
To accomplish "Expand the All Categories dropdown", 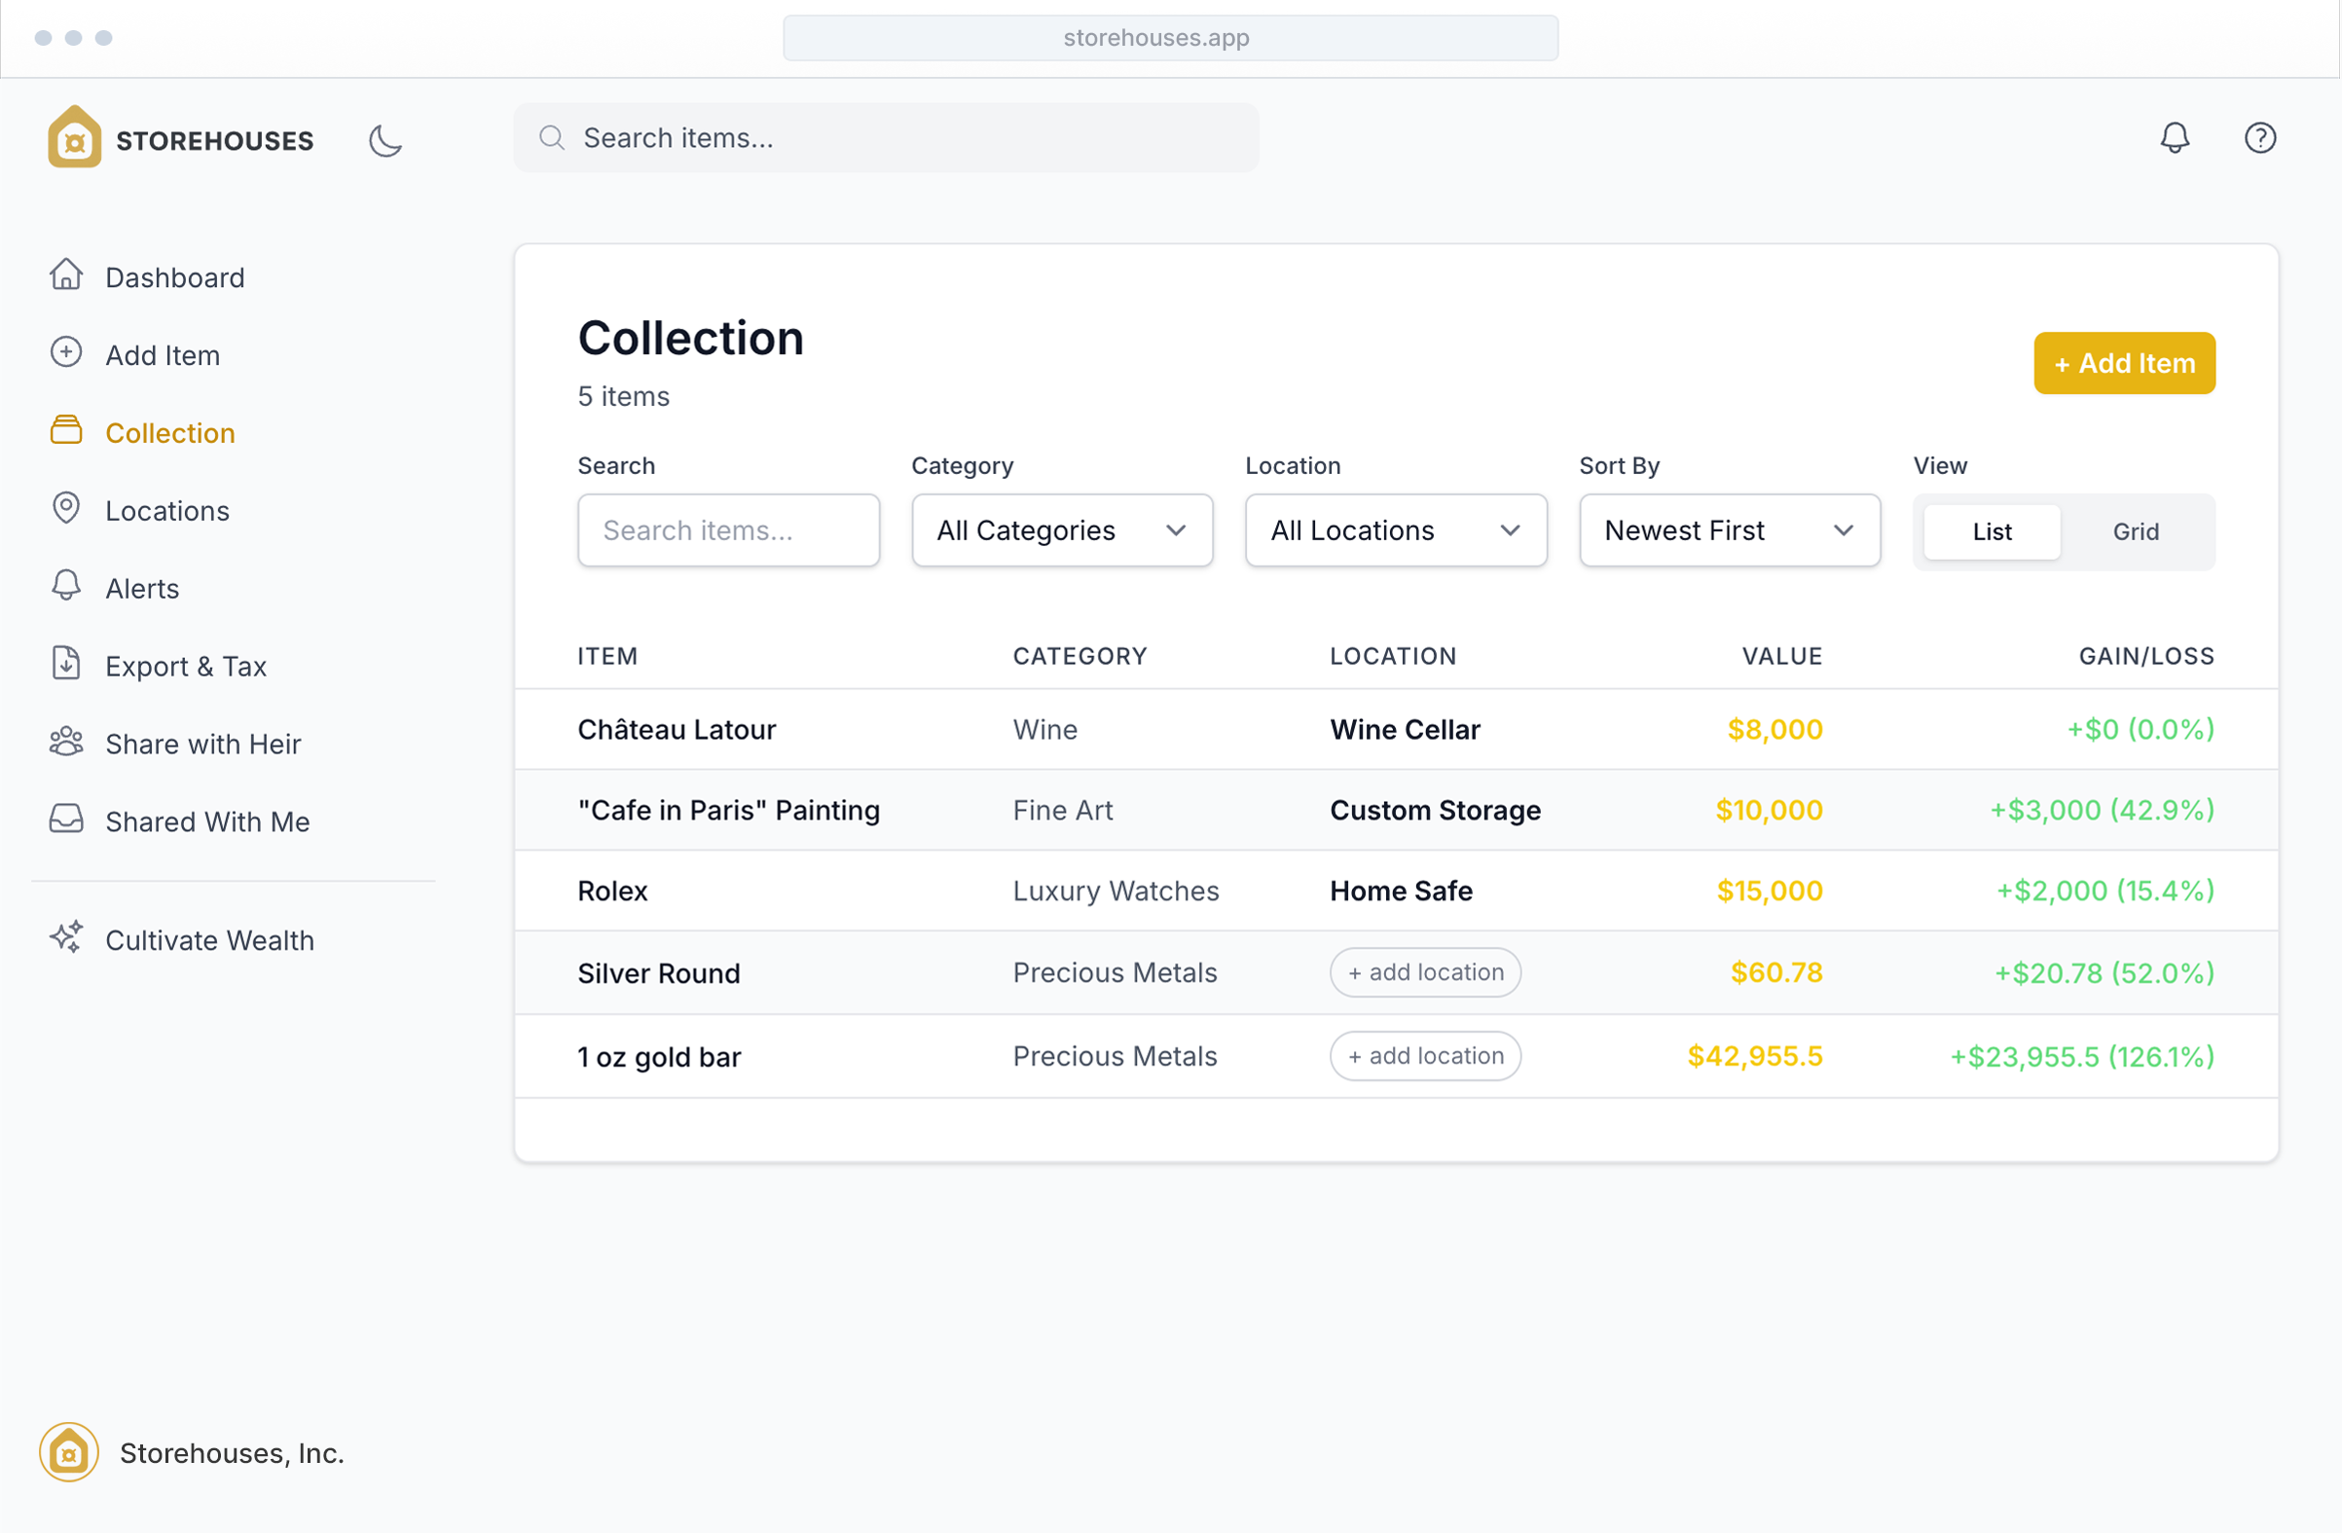I will (1061, 530).
